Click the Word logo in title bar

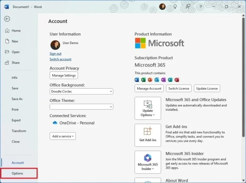[x=6, y=7]
